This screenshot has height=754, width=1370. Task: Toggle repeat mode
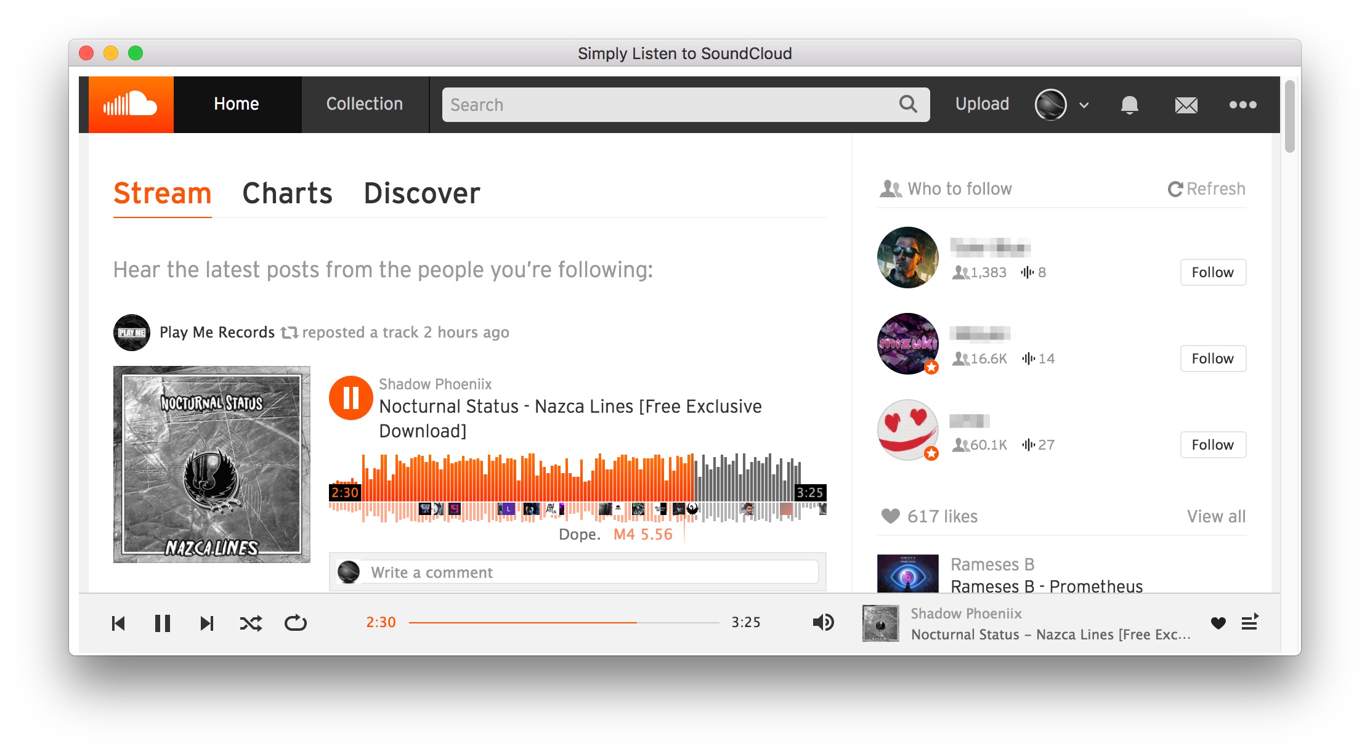(296, 623)
